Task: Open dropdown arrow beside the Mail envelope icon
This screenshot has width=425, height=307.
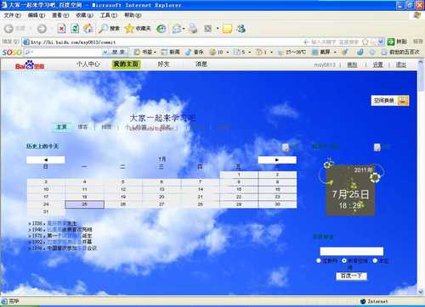Action: (184, 29)
